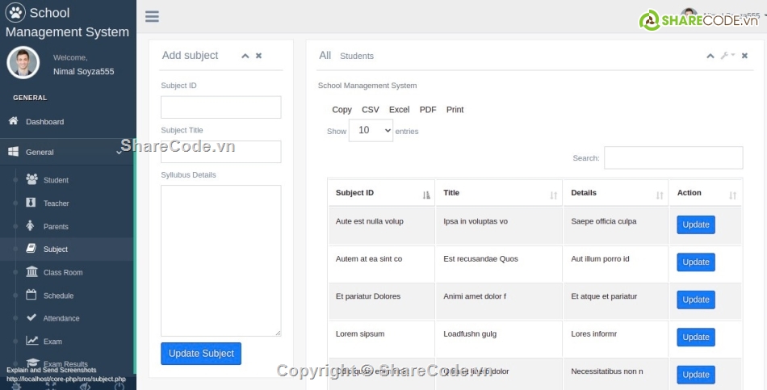767x390 pixels.
Task: Open the show entries dropdown
Action: point(371,131)
